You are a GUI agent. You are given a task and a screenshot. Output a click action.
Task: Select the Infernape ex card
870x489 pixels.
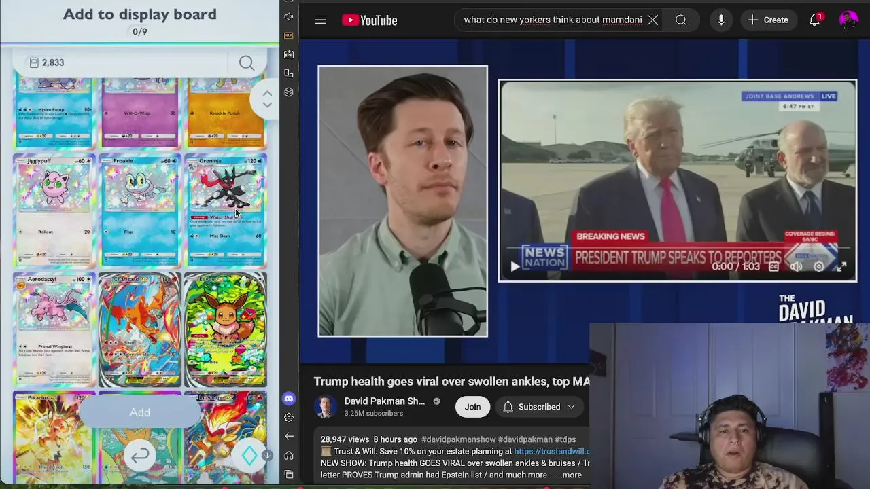pos(226,437)
